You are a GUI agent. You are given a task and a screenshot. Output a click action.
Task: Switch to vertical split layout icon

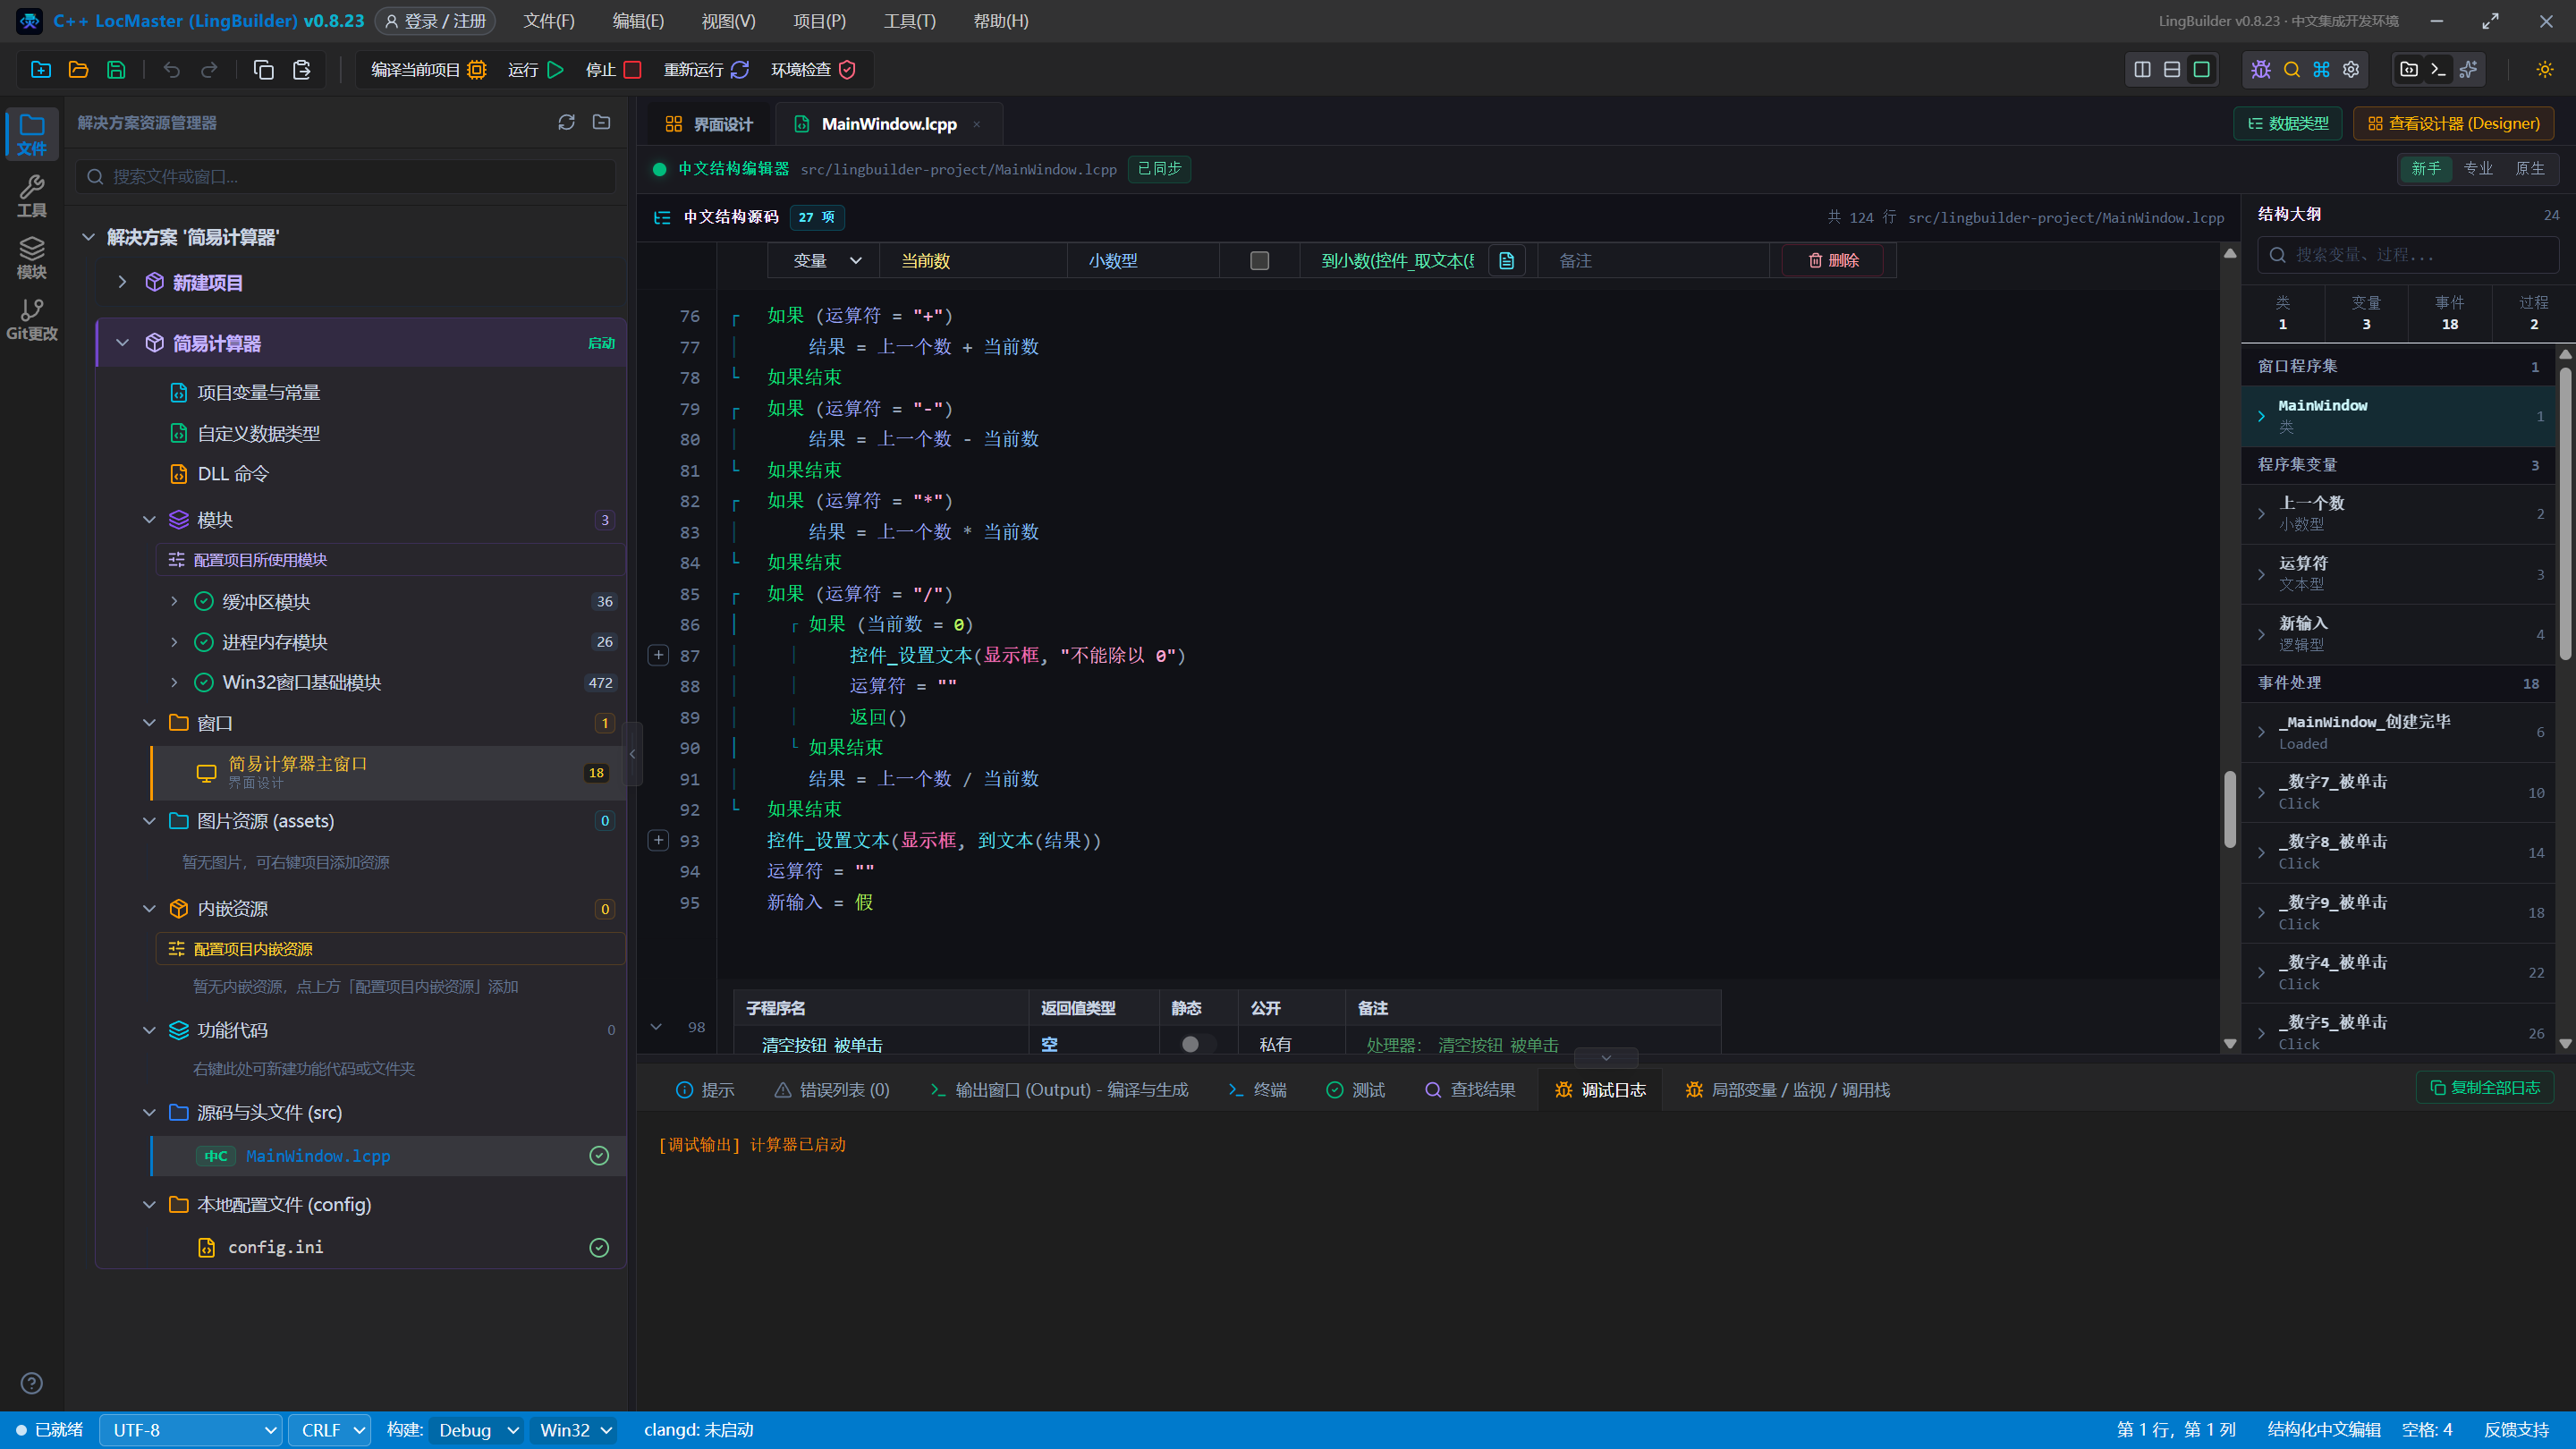pyautogui.click(x=2142, y=69)
